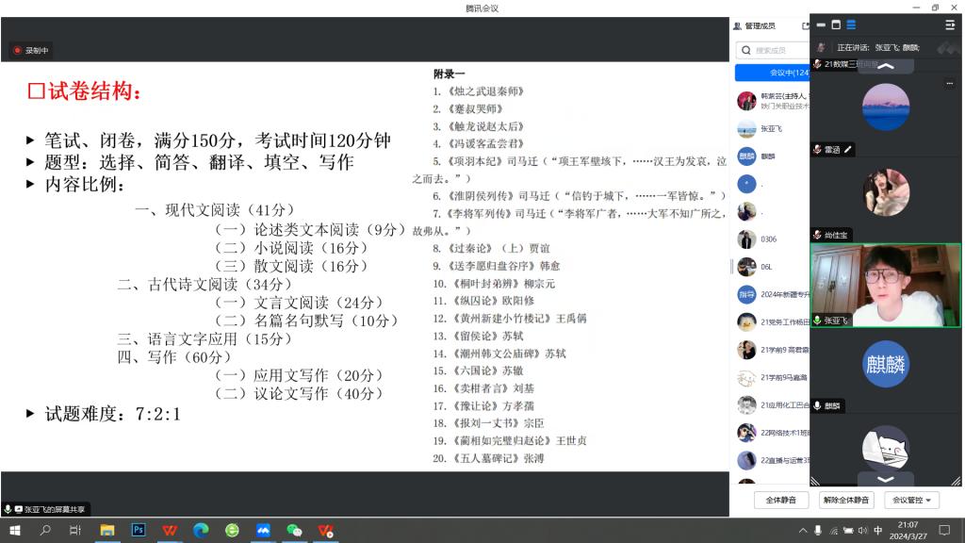Open the 会议管控 dropdown

click(x=910, y=500)
